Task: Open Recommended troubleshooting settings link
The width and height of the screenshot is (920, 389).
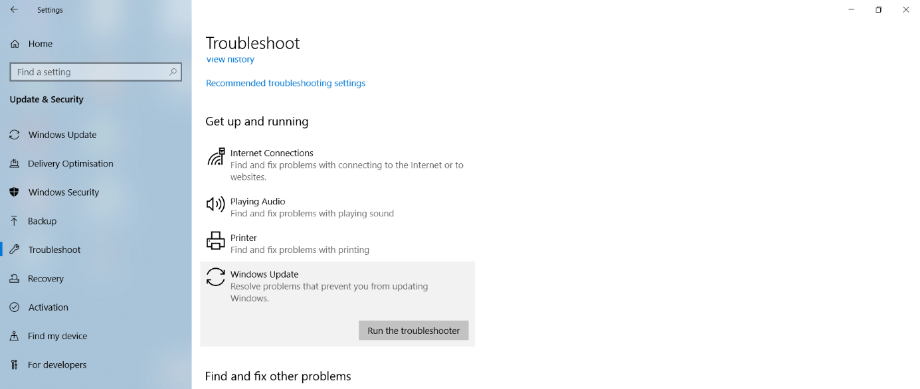Action: [x=286, y=83]
